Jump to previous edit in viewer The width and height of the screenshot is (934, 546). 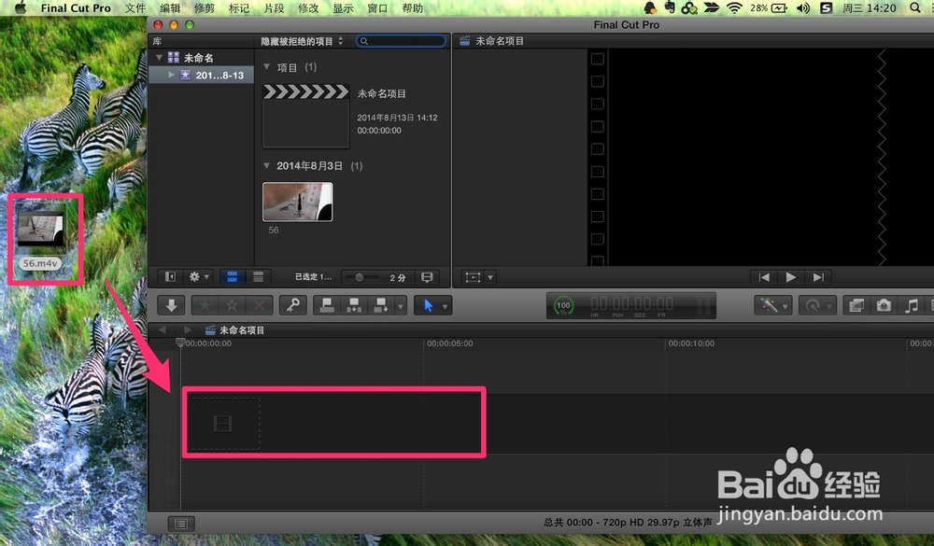[x=764, y=277]
